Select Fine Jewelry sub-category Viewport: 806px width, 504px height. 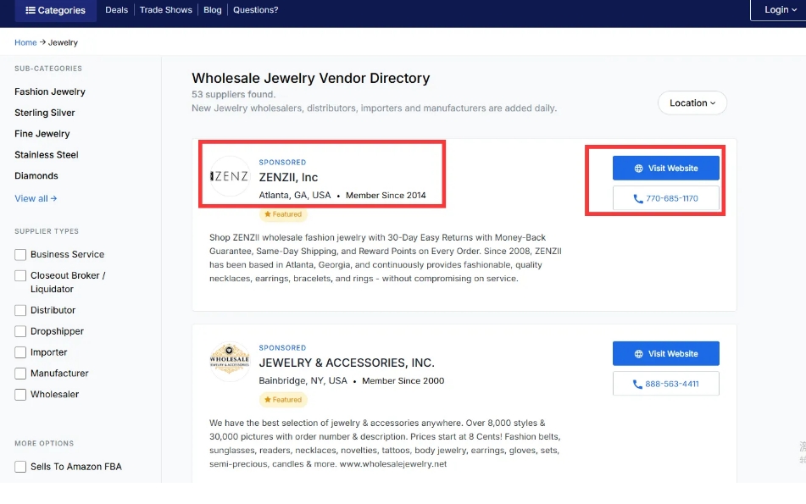(x=42, y=134)
